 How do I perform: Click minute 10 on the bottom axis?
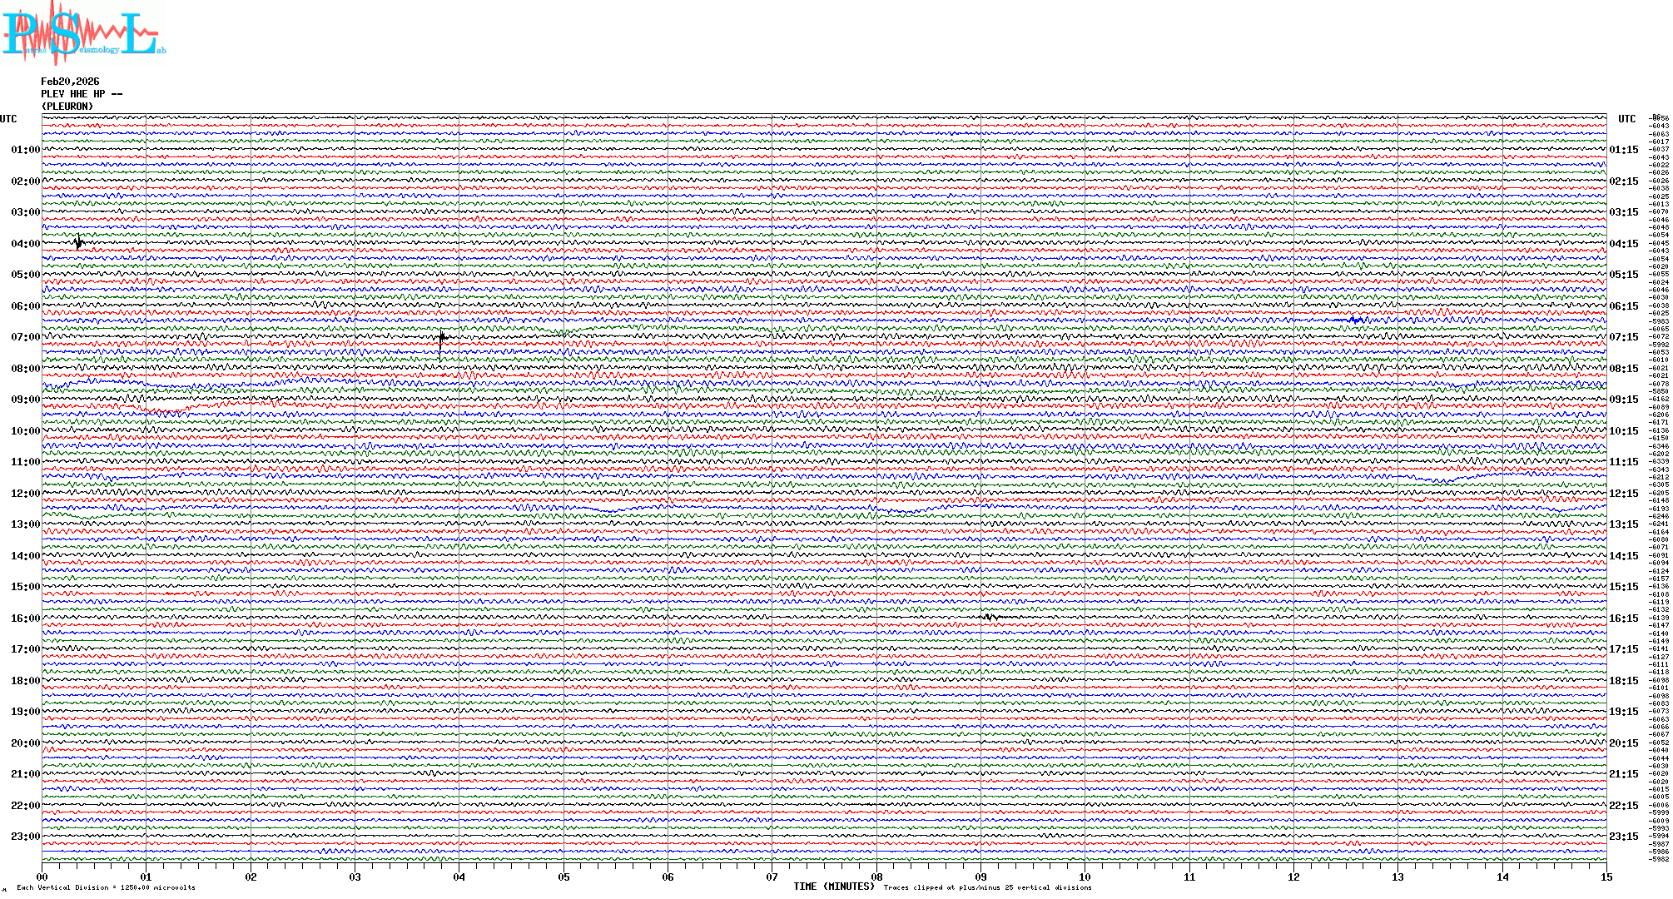coord(1085,877)
